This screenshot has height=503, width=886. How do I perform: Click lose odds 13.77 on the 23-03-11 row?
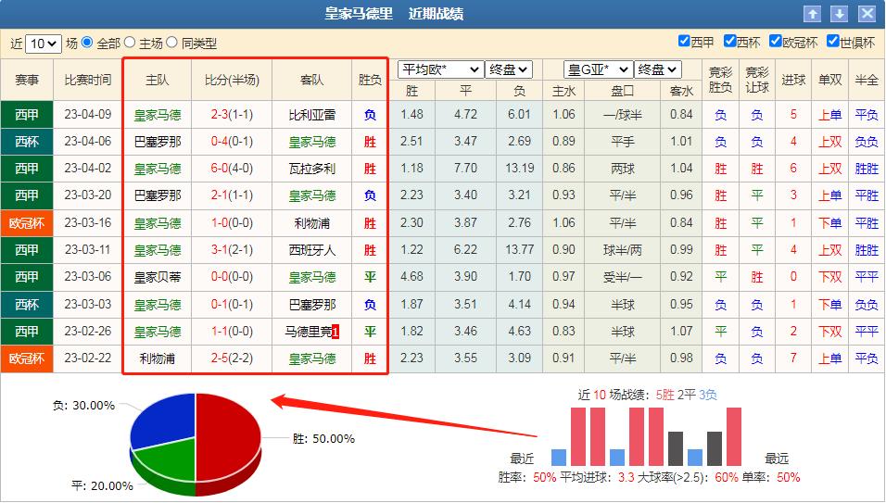tap(519, 249)
